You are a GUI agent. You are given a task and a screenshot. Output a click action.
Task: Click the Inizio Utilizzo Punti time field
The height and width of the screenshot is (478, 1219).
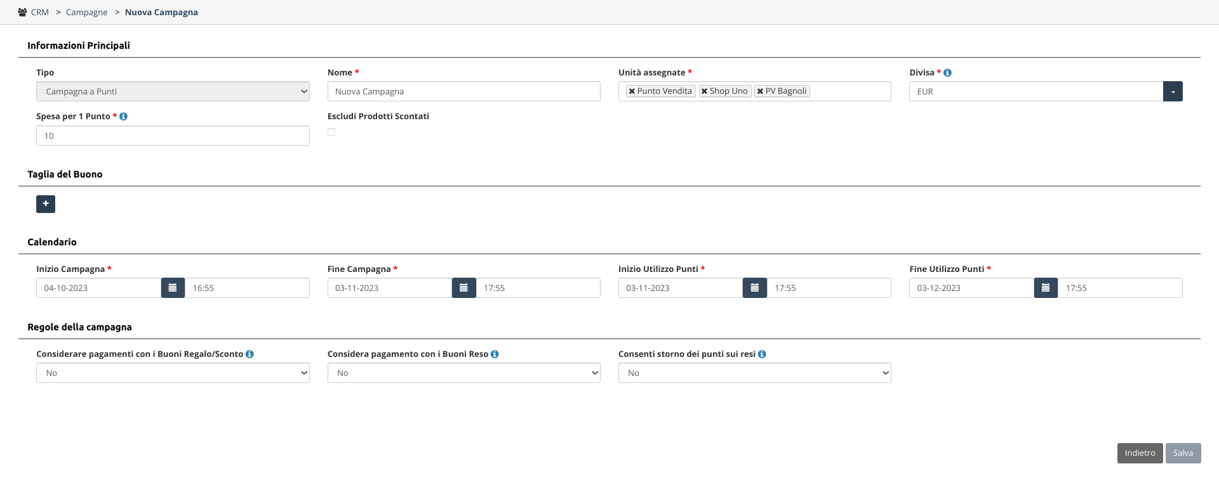[x=829, y=288]
